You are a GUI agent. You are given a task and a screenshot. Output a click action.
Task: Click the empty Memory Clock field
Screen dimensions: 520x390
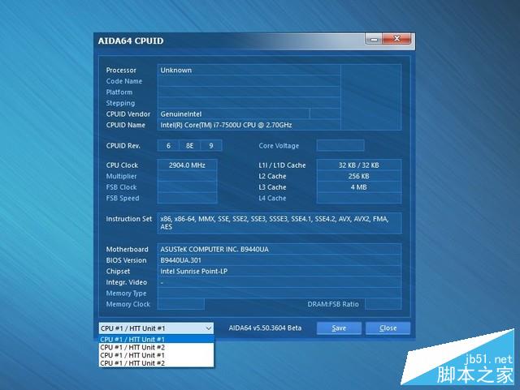point(181,304)
